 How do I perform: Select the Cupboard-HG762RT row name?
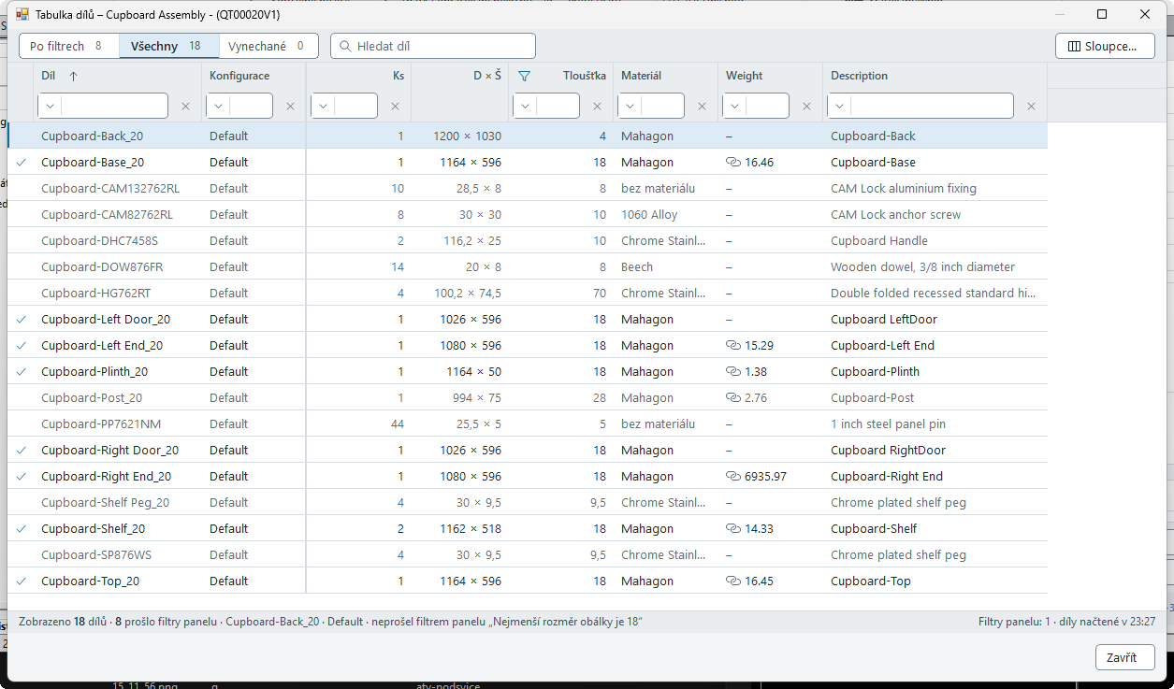click(96, 293)
